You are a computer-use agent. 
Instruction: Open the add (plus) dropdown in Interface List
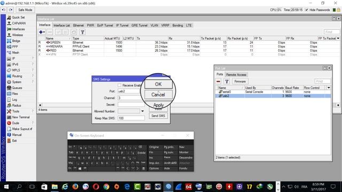pos(42,32)
